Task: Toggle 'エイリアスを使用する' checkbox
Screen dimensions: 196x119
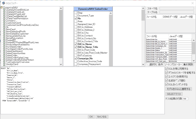Action: (167, 77)
